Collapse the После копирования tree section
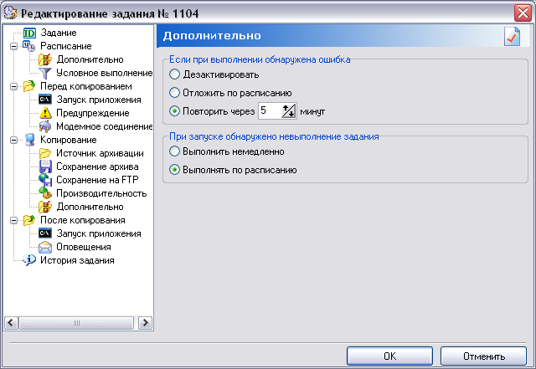Screen dimensions: 536x369 (x=13, y=220)
